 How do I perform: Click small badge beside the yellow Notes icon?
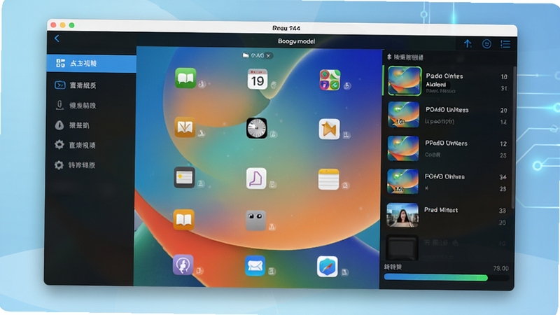[x=345, y=185]
